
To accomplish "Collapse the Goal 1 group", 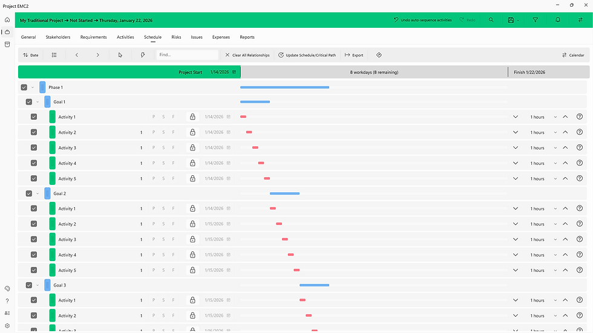I will (38, 102).
